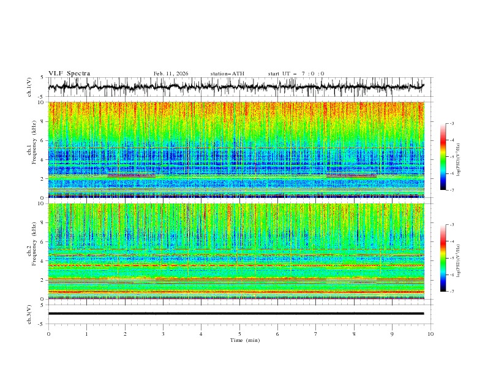
Task: Click the "station=ATH" header label
Action: click(x=227, y=74)
